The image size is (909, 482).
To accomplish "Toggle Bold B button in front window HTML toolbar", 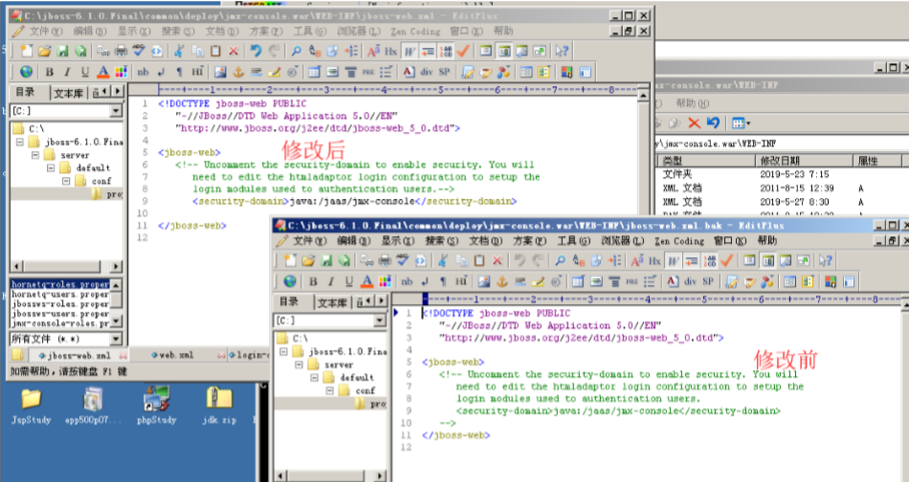I will pyautogui.click(x=312, y=281).
